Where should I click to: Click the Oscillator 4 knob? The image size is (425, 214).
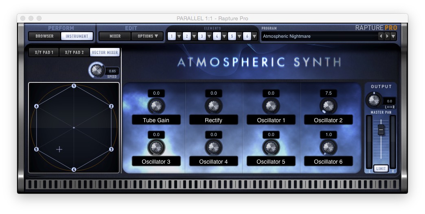tap(214, 147)
